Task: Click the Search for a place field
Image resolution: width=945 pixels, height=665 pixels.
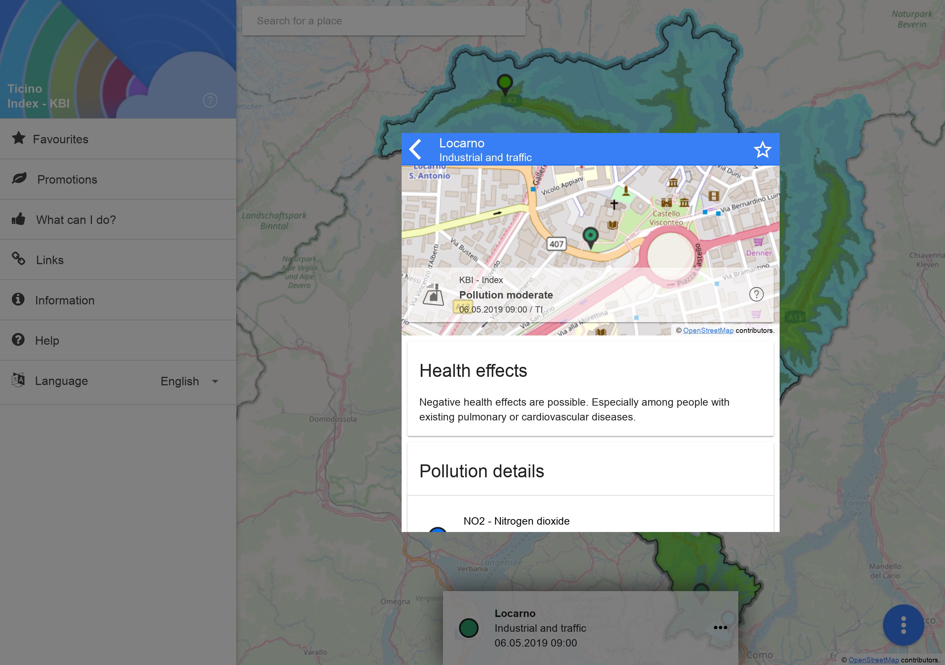Action: 383,21
